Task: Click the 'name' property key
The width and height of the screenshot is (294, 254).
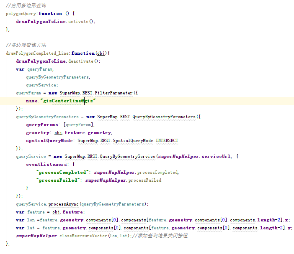Action: 32,101
